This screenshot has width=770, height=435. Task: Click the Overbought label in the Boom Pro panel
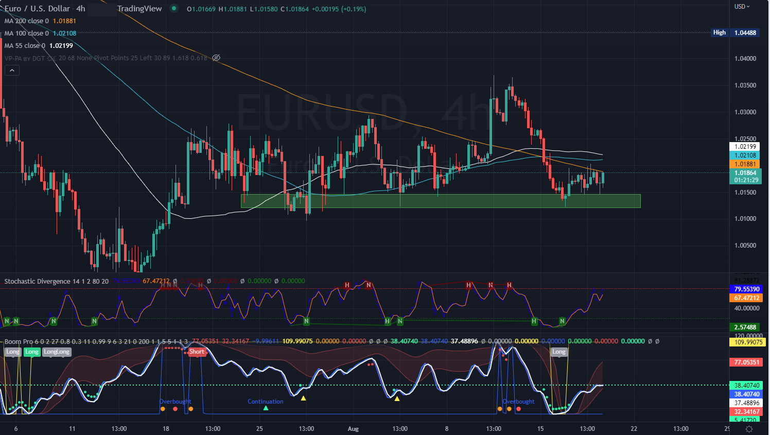176,402
